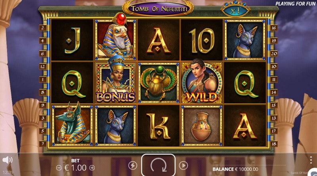
Task: Open the three-dot options menu
Action: point(311,160)
